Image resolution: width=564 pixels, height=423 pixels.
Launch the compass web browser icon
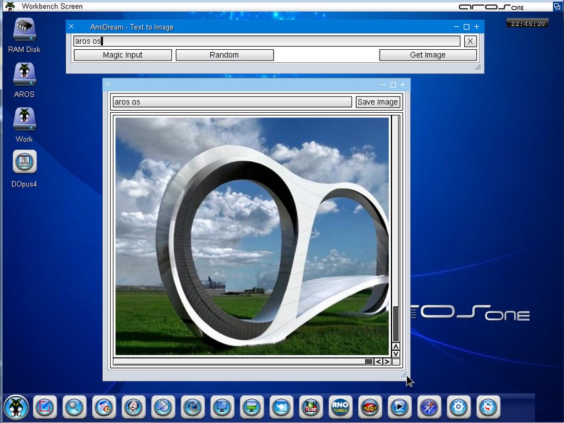point(429,407)
